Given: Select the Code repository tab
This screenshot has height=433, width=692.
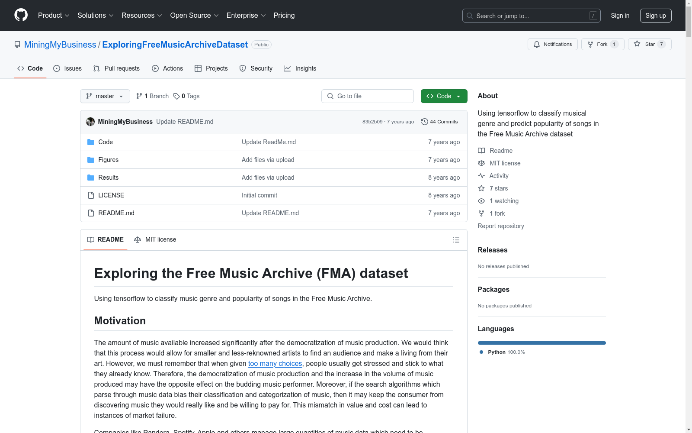Looking at the screenshot, I should pyautogui.click(x=30, y=68).
